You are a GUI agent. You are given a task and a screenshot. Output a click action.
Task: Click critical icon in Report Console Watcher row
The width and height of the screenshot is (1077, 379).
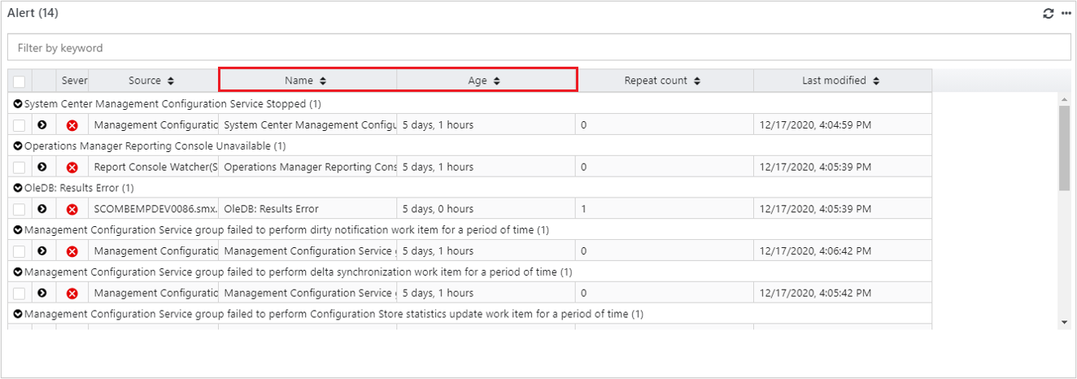(72, 167)
